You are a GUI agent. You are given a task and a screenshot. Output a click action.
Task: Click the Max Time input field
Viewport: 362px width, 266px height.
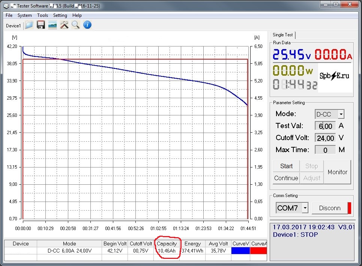[325, 150]
